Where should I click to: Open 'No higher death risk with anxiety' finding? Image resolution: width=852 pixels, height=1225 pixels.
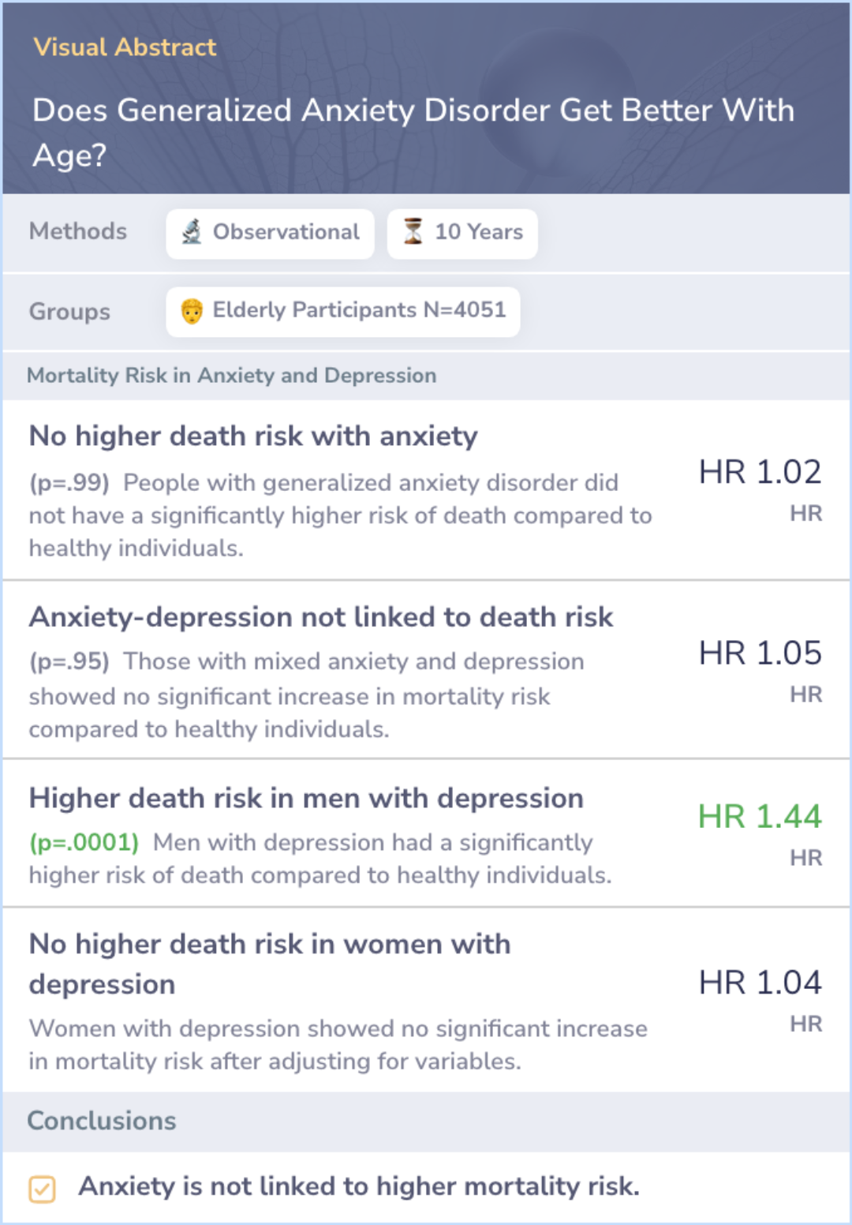[x=253, y=436]
